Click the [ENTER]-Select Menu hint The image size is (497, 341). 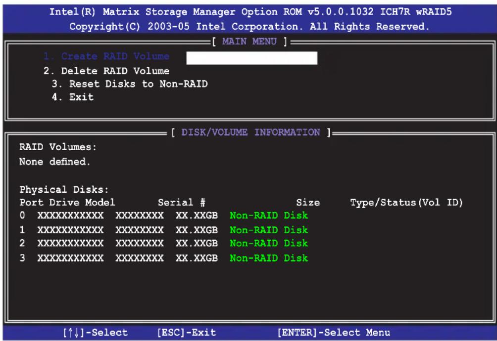(x=334, y=333)
